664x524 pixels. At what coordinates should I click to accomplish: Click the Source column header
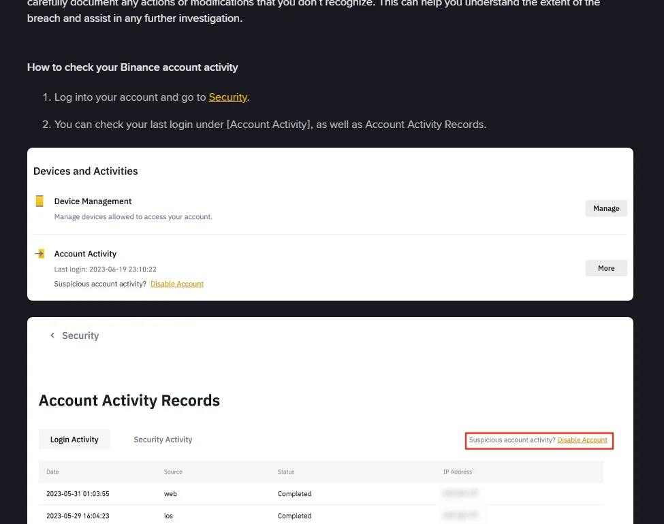point(173,472)
